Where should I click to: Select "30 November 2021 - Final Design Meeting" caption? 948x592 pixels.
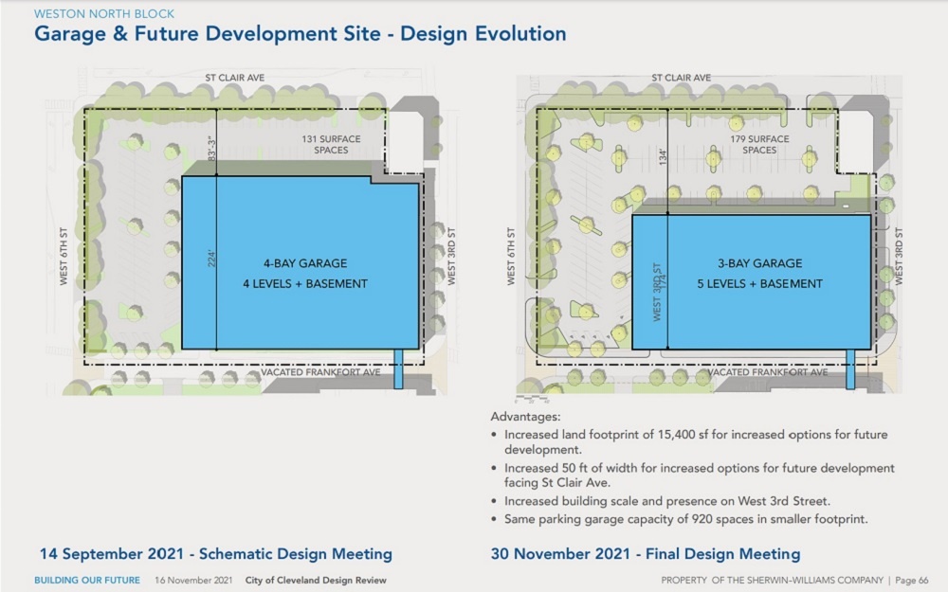pyautogui.click(x=646, y=554)
